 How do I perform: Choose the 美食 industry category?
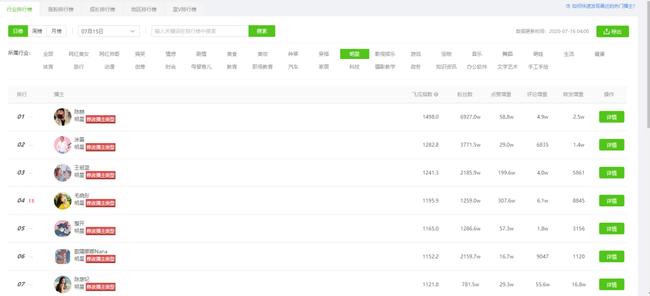point(232,54)
